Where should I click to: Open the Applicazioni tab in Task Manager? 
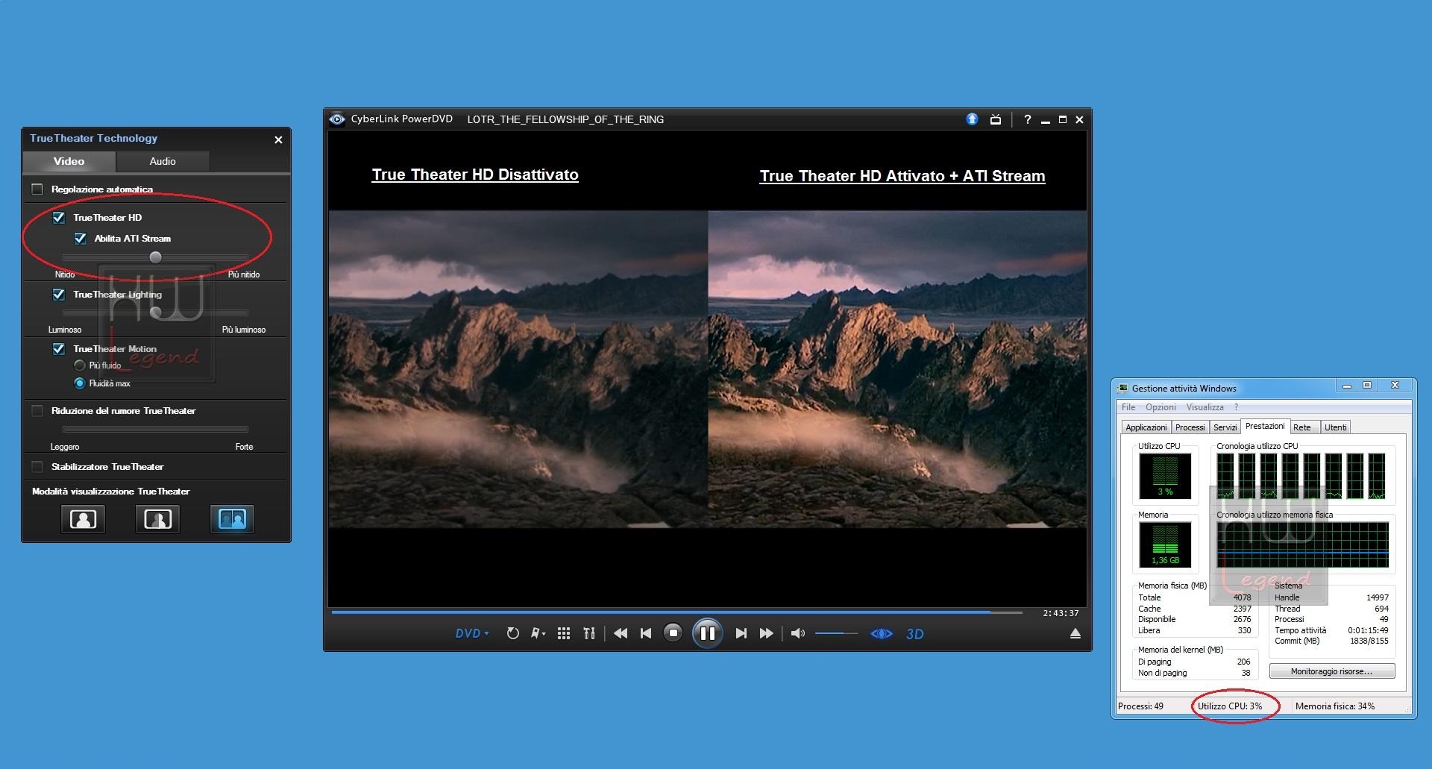coord(1146,427)
